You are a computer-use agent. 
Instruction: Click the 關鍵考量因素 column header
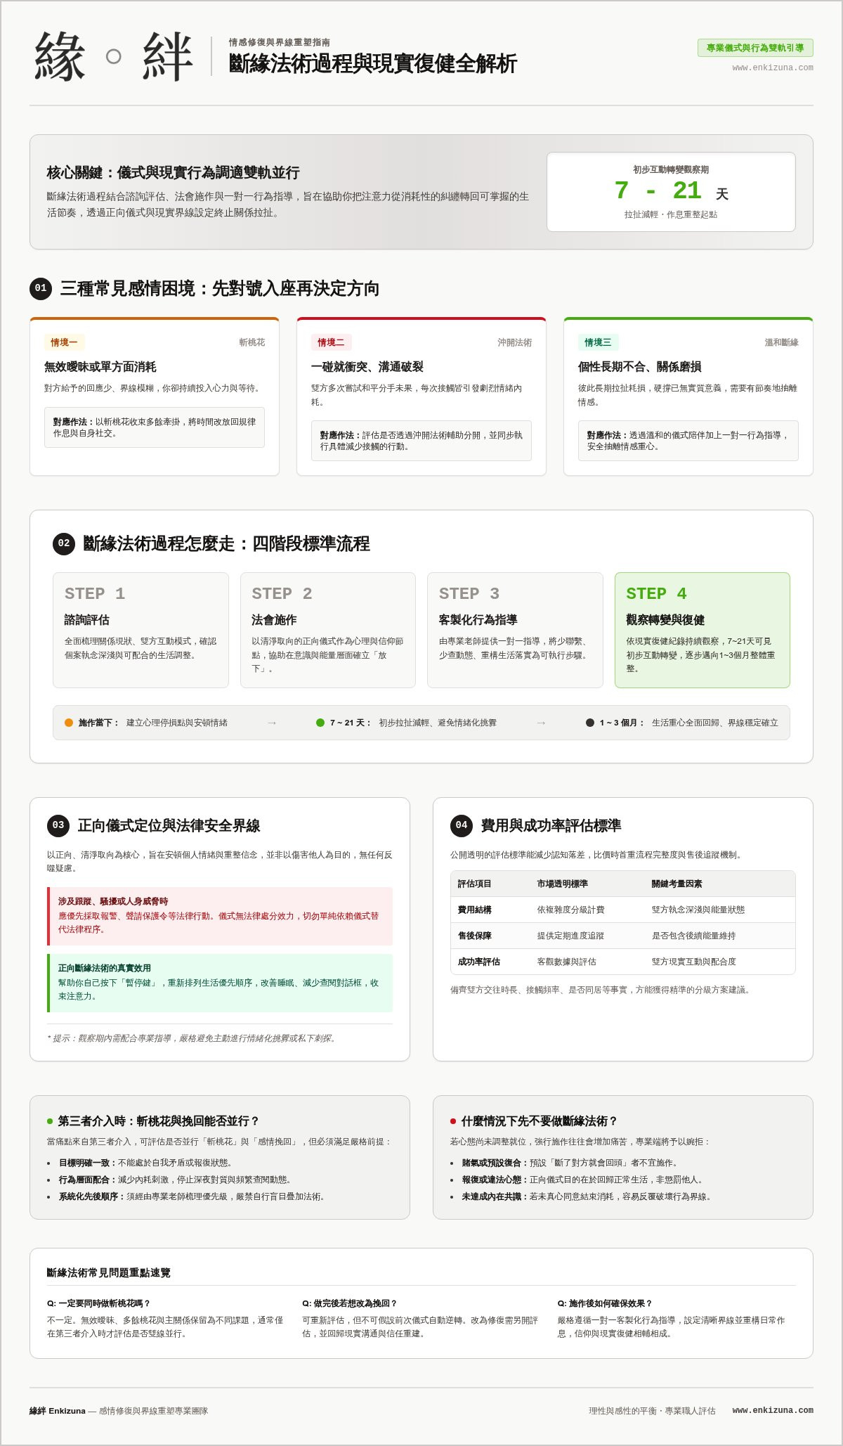pyautogui.click(x=677, y=884)
